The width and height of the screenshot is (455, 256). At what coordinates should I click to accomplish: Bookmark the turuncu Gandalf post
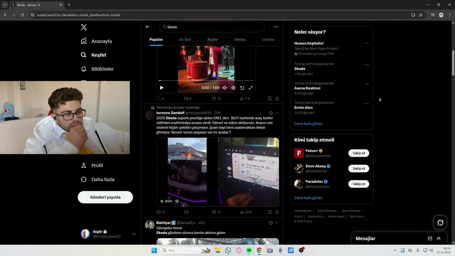[x=270, y=212]
